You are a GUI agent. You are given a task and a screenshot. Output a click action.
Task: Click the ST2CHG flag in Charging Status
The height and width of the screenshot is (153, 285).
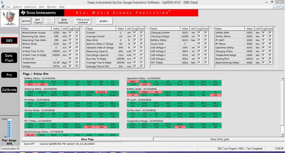coord(101,92)
